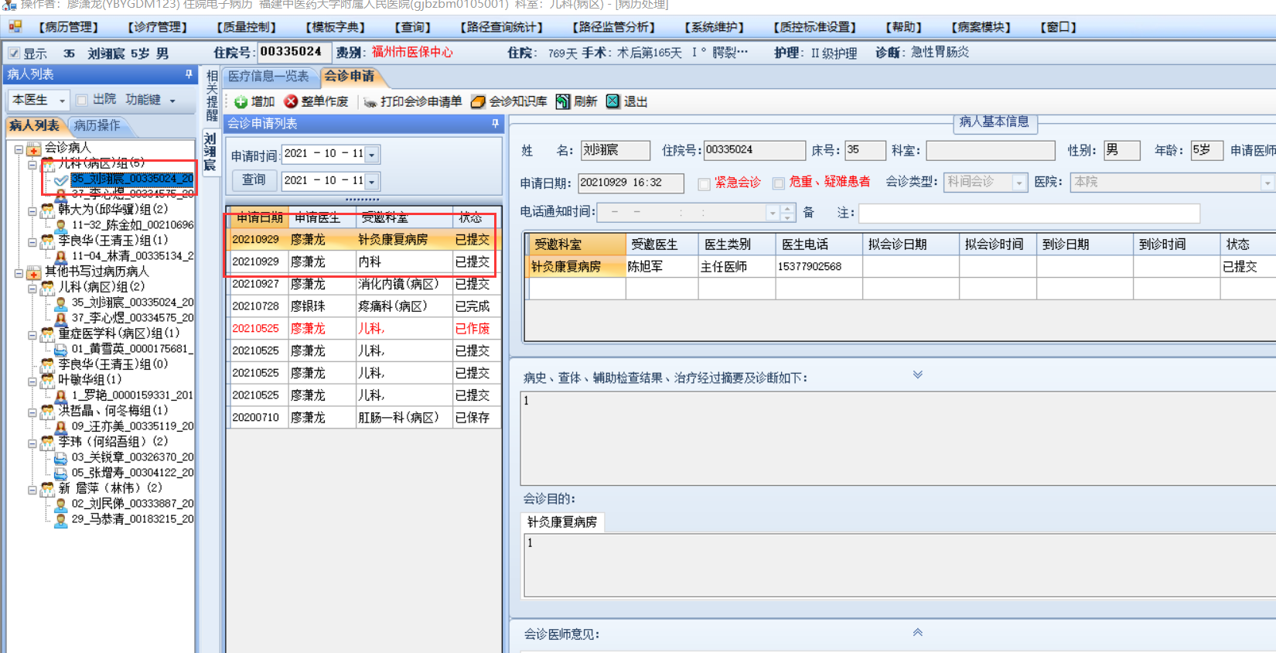Viewport: 1276px width, 653px height.
Task: Click the 退出 exit icon
Action: [x=613, y=102]
